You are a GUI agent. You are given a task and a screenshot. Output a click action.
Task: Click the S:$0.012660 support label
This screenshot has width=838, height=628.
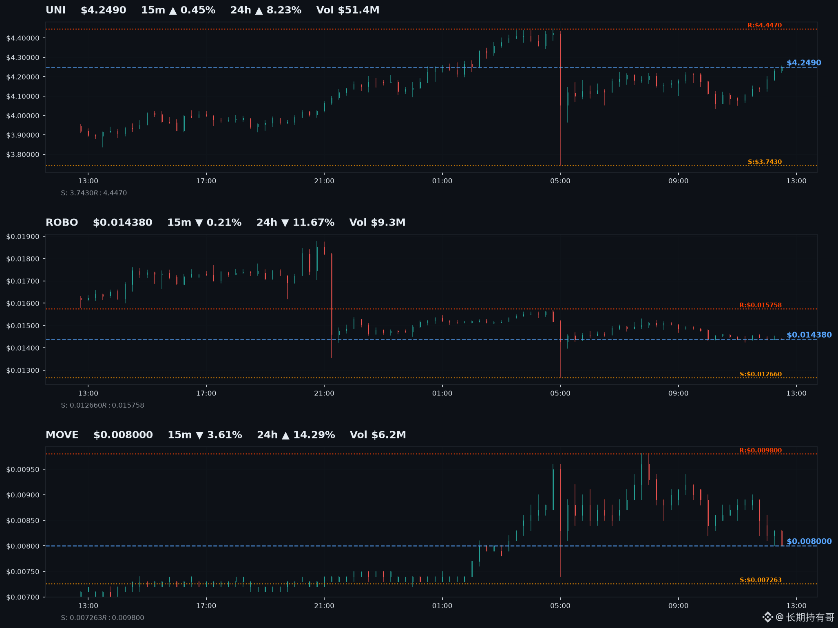click(x=761, y=374)
